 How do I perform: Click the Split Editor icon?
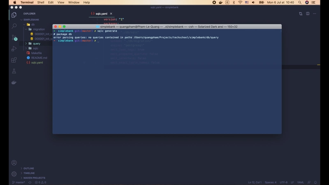click(x=308, y=14)
